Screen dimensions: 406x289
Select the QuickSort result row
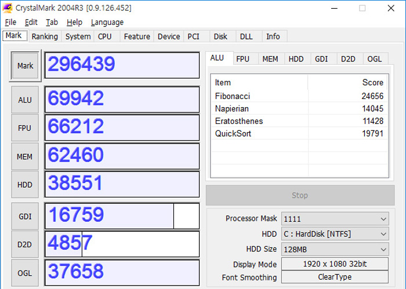tap(299, 133)
